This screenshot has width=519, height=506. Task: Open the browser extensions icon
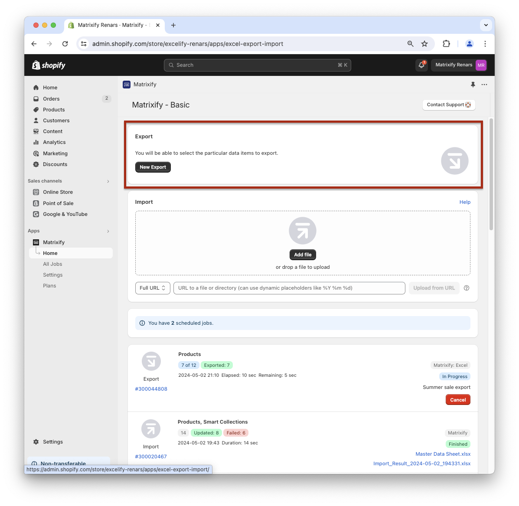(x=446, y=44)
